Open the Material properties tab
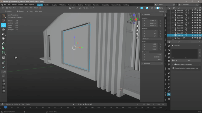Screen dimensions: 202x113 point(169,94)
